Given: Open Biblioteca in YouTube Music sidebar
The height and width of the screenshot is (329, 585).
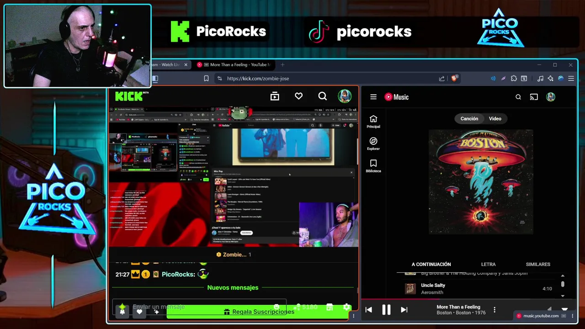Looking at the screenshot, I should coord(373,166).
